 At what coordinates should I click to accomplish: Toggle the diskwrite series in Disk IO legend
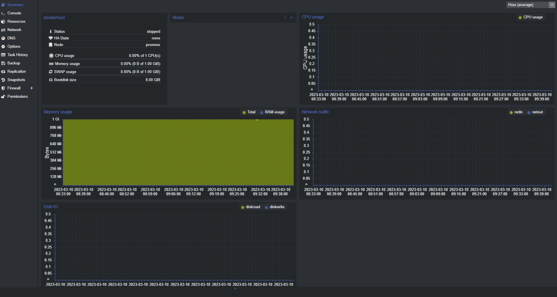coord(277,207)
